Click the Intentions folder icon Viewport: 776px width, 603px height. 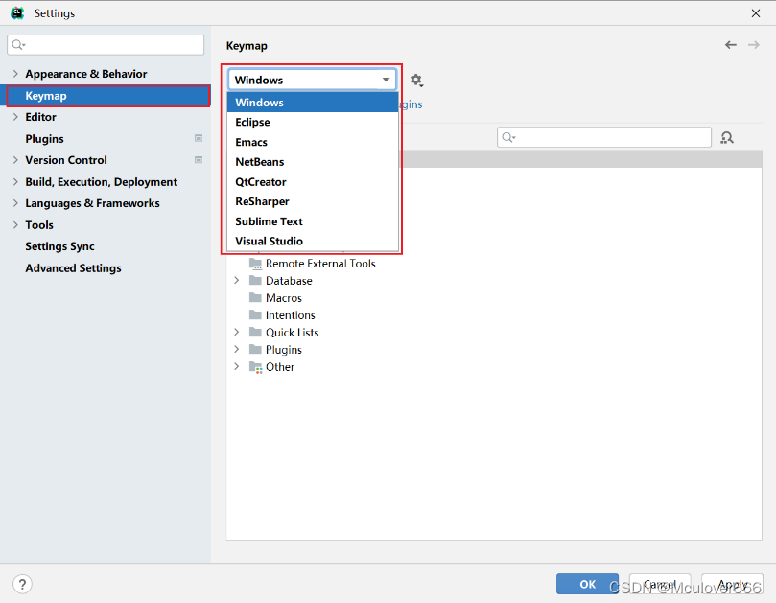tap(255, 315)
